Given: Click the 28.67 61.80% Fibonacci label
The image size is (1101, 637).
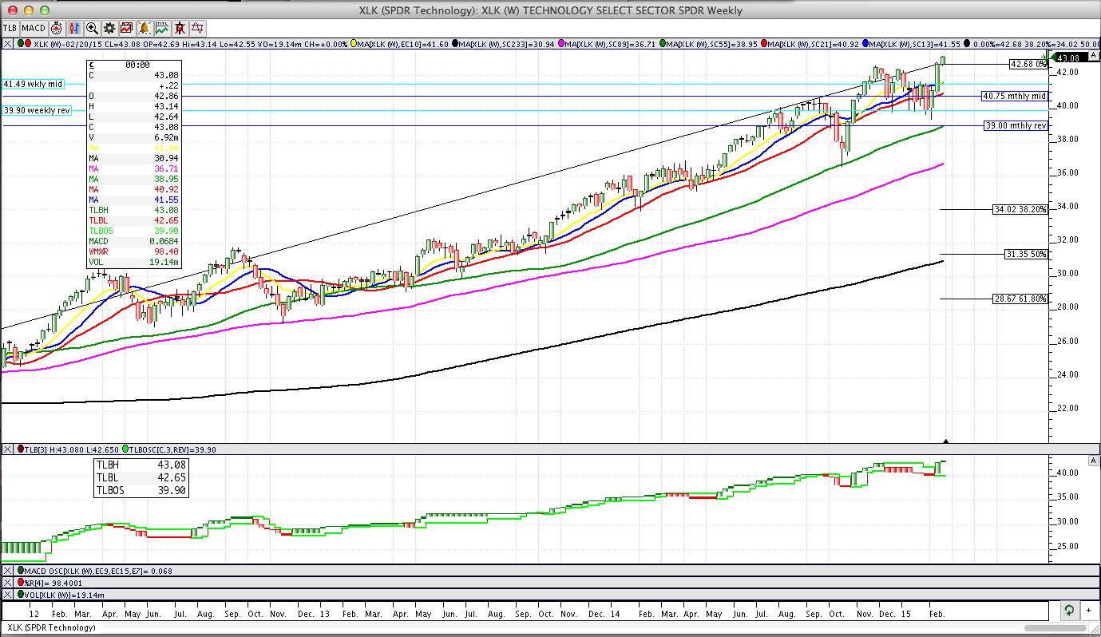Looking at the screenshot, I should point(1020,298).
